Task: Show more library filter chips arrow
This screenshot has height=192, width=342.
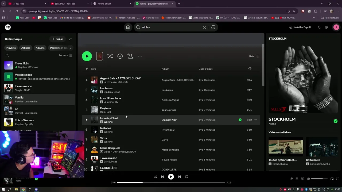Action: click(x=71, y=48)
